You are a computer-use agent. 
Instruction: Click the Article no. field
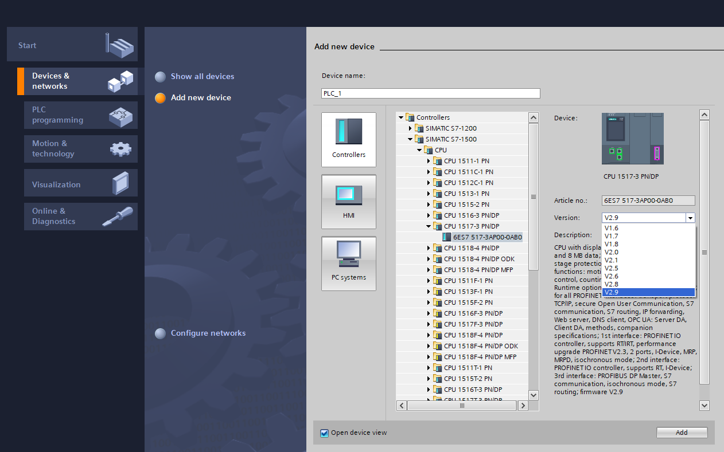[x=649, y=201]
